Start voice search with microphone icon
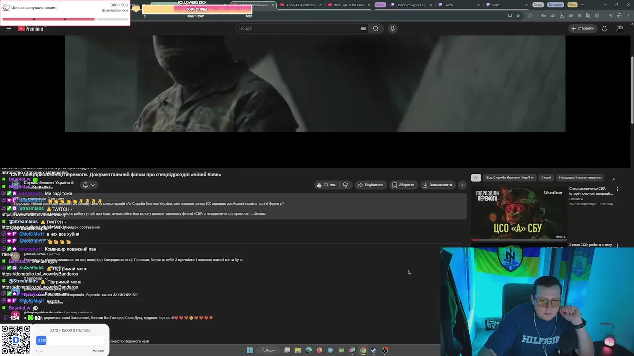Image resolution: width=634 pixels, height=356 pixels. 393,28
